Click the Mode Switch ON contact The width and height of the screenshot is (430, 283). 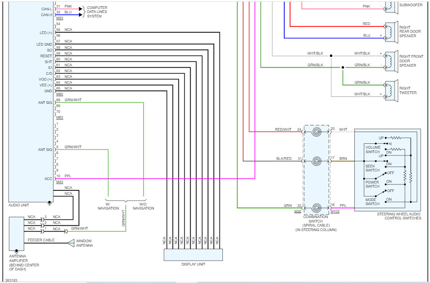[x=386, y=202]
